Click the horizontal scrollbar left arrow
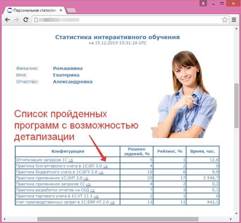This screenshot has width=241, height=223. (4, 219)
